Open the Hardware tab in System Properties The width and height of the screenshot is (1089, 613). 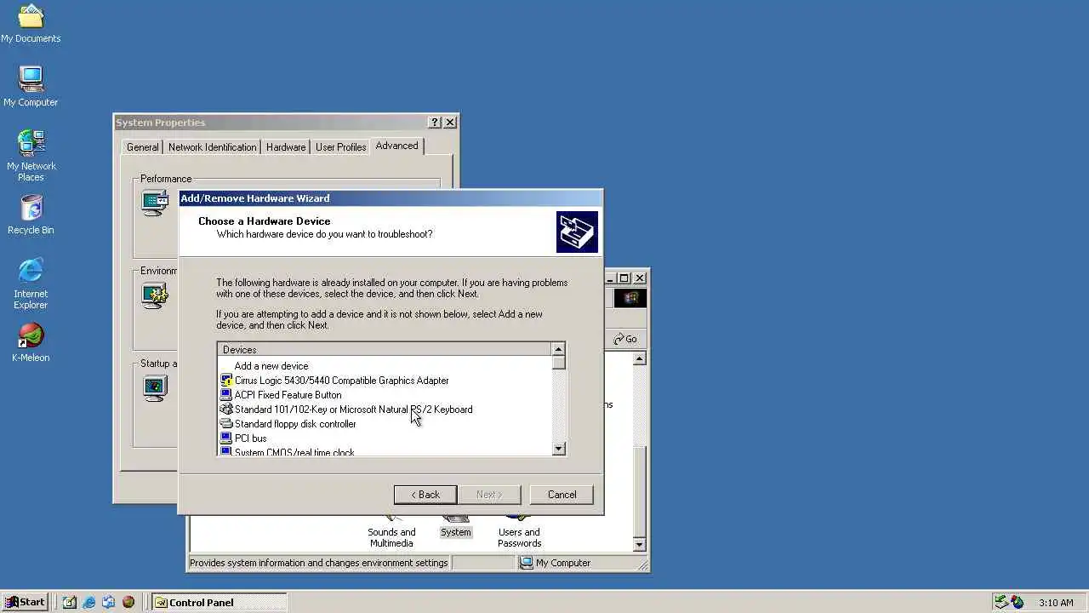coord(286,147)
